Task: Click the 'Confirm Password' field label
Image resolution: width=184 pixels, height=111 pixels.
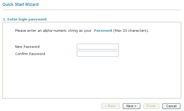Action: (30, 54)
